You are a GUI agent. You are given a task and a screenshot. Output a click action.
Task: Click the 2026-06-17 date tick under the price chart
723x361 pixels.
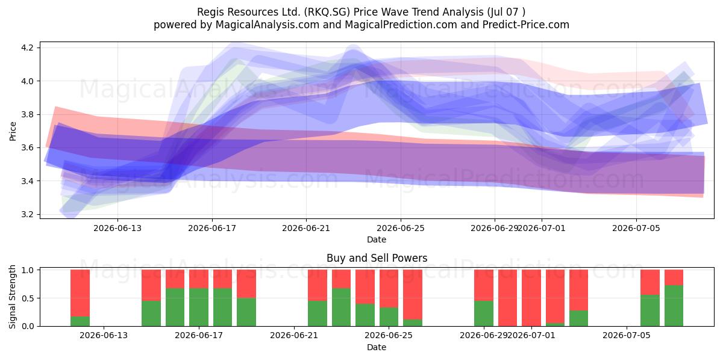point(212,228)
